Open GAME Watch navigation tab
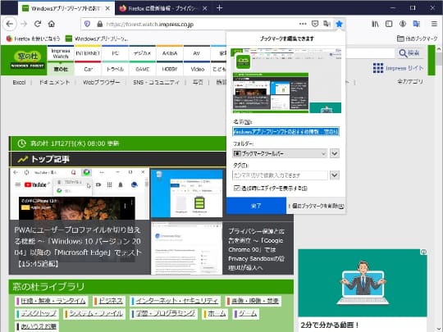The height and width of the screenshot is (332, 443). coord(143,69)
